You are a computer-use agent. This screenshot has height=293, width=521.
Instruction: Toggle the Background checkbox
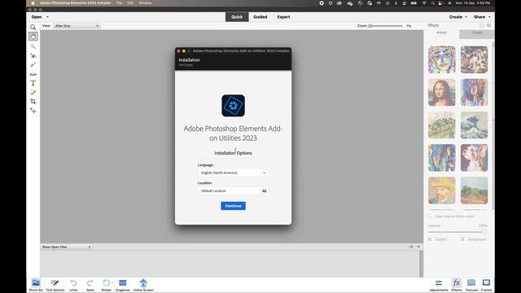point(462,239)
